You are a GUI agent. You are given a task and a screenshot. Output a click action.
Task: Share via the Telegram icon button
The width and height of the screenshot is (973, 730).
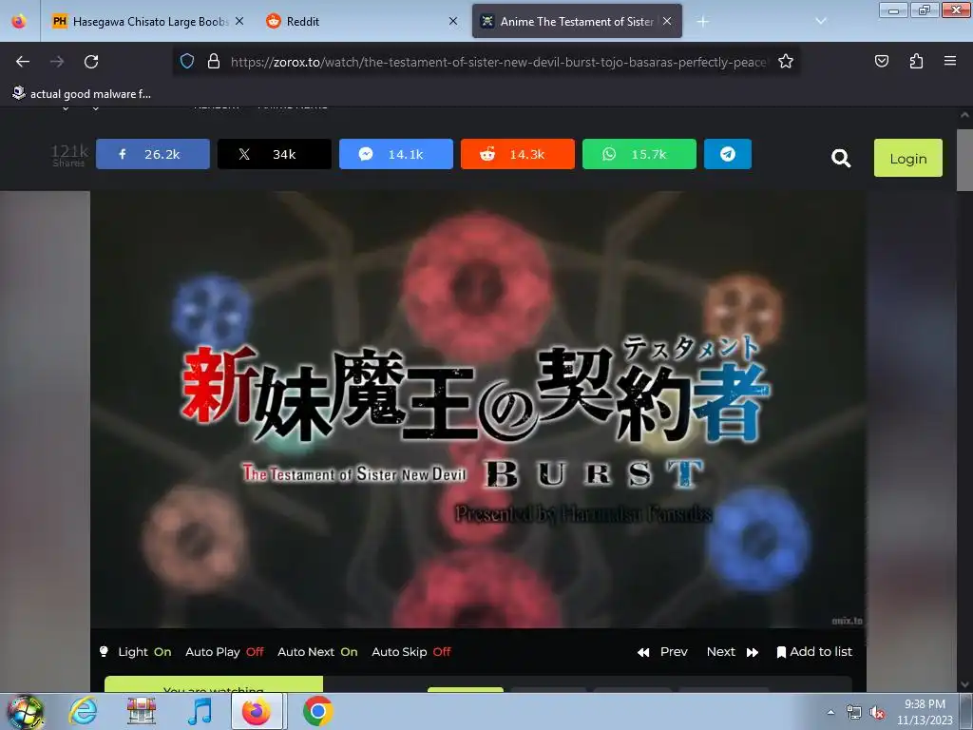[x=727, y=154]
